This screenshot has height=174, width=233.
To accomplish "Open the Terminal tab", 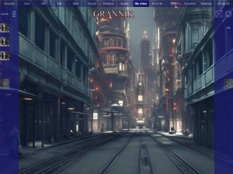I will coord(190,3).
